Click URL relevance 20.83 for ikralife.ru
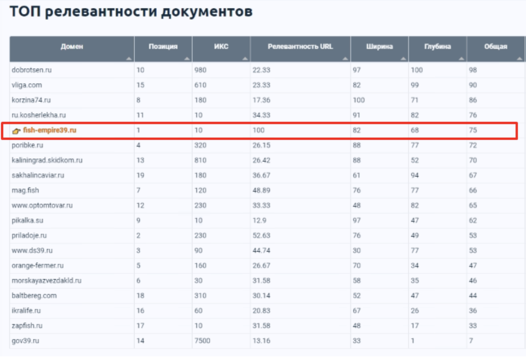This screenshot has width=526, height=358. coord(261,311)
